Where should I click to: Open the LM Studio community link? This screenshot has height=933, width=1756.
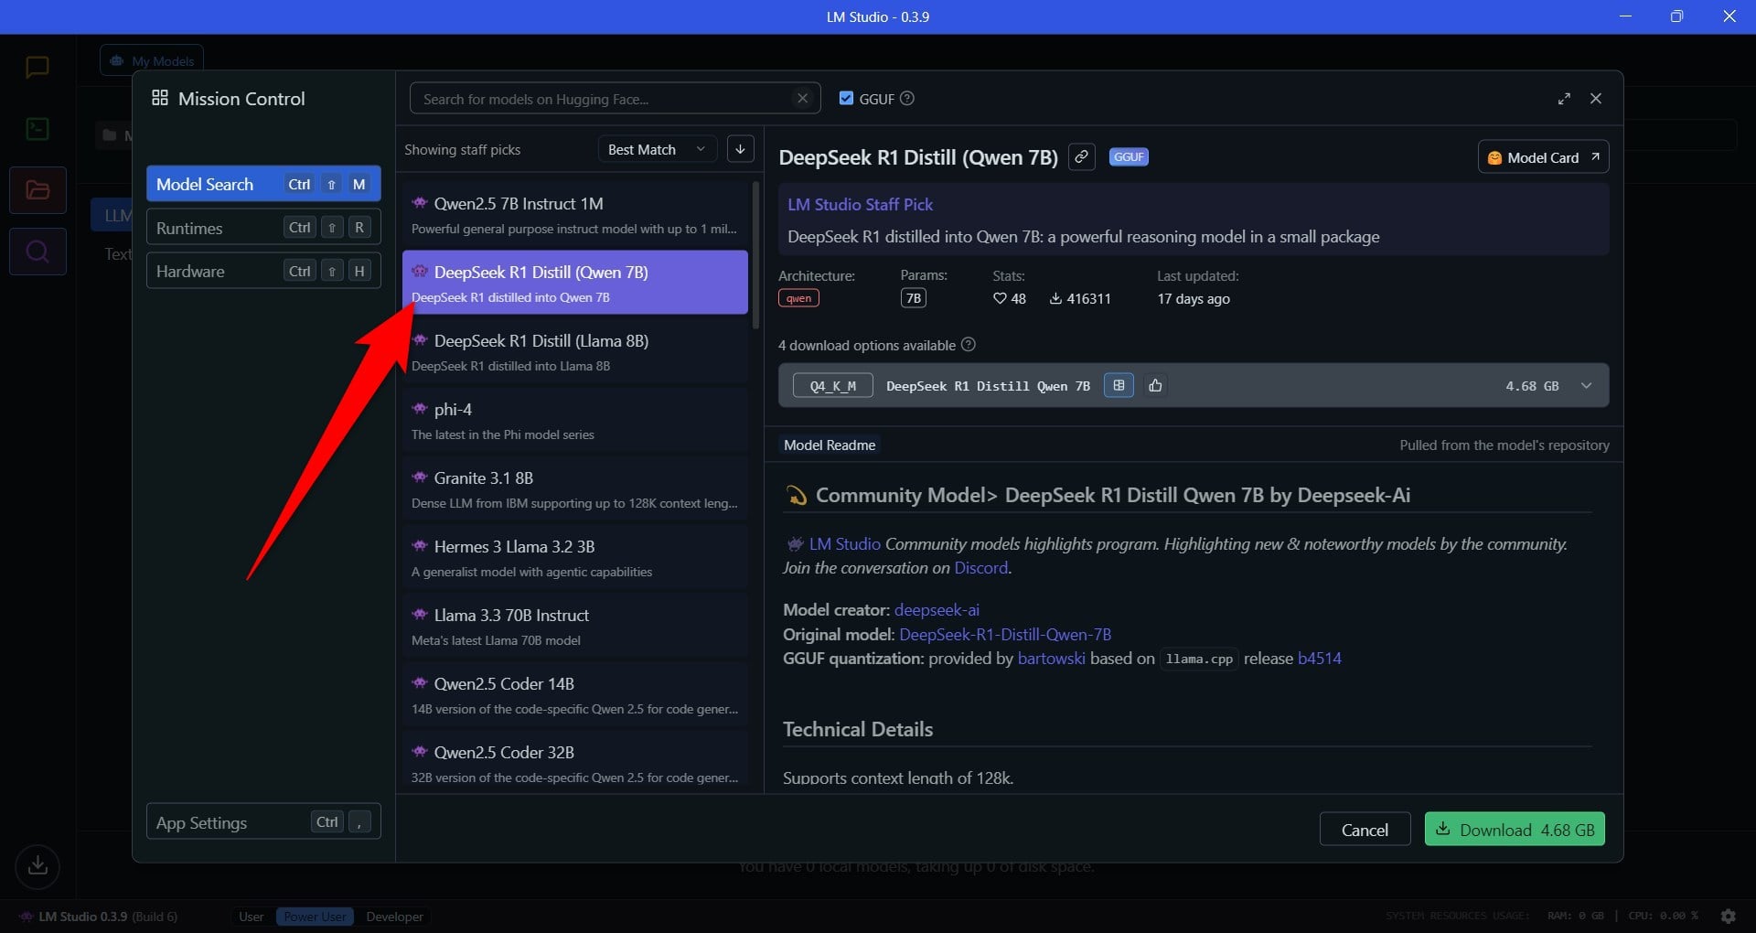(845, 544)
